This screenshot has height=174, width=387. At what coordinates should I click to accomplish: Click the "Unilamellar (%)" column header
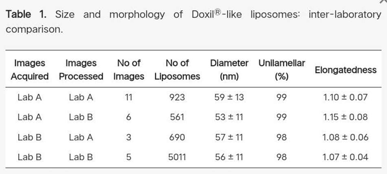click(x=281, y=70)
